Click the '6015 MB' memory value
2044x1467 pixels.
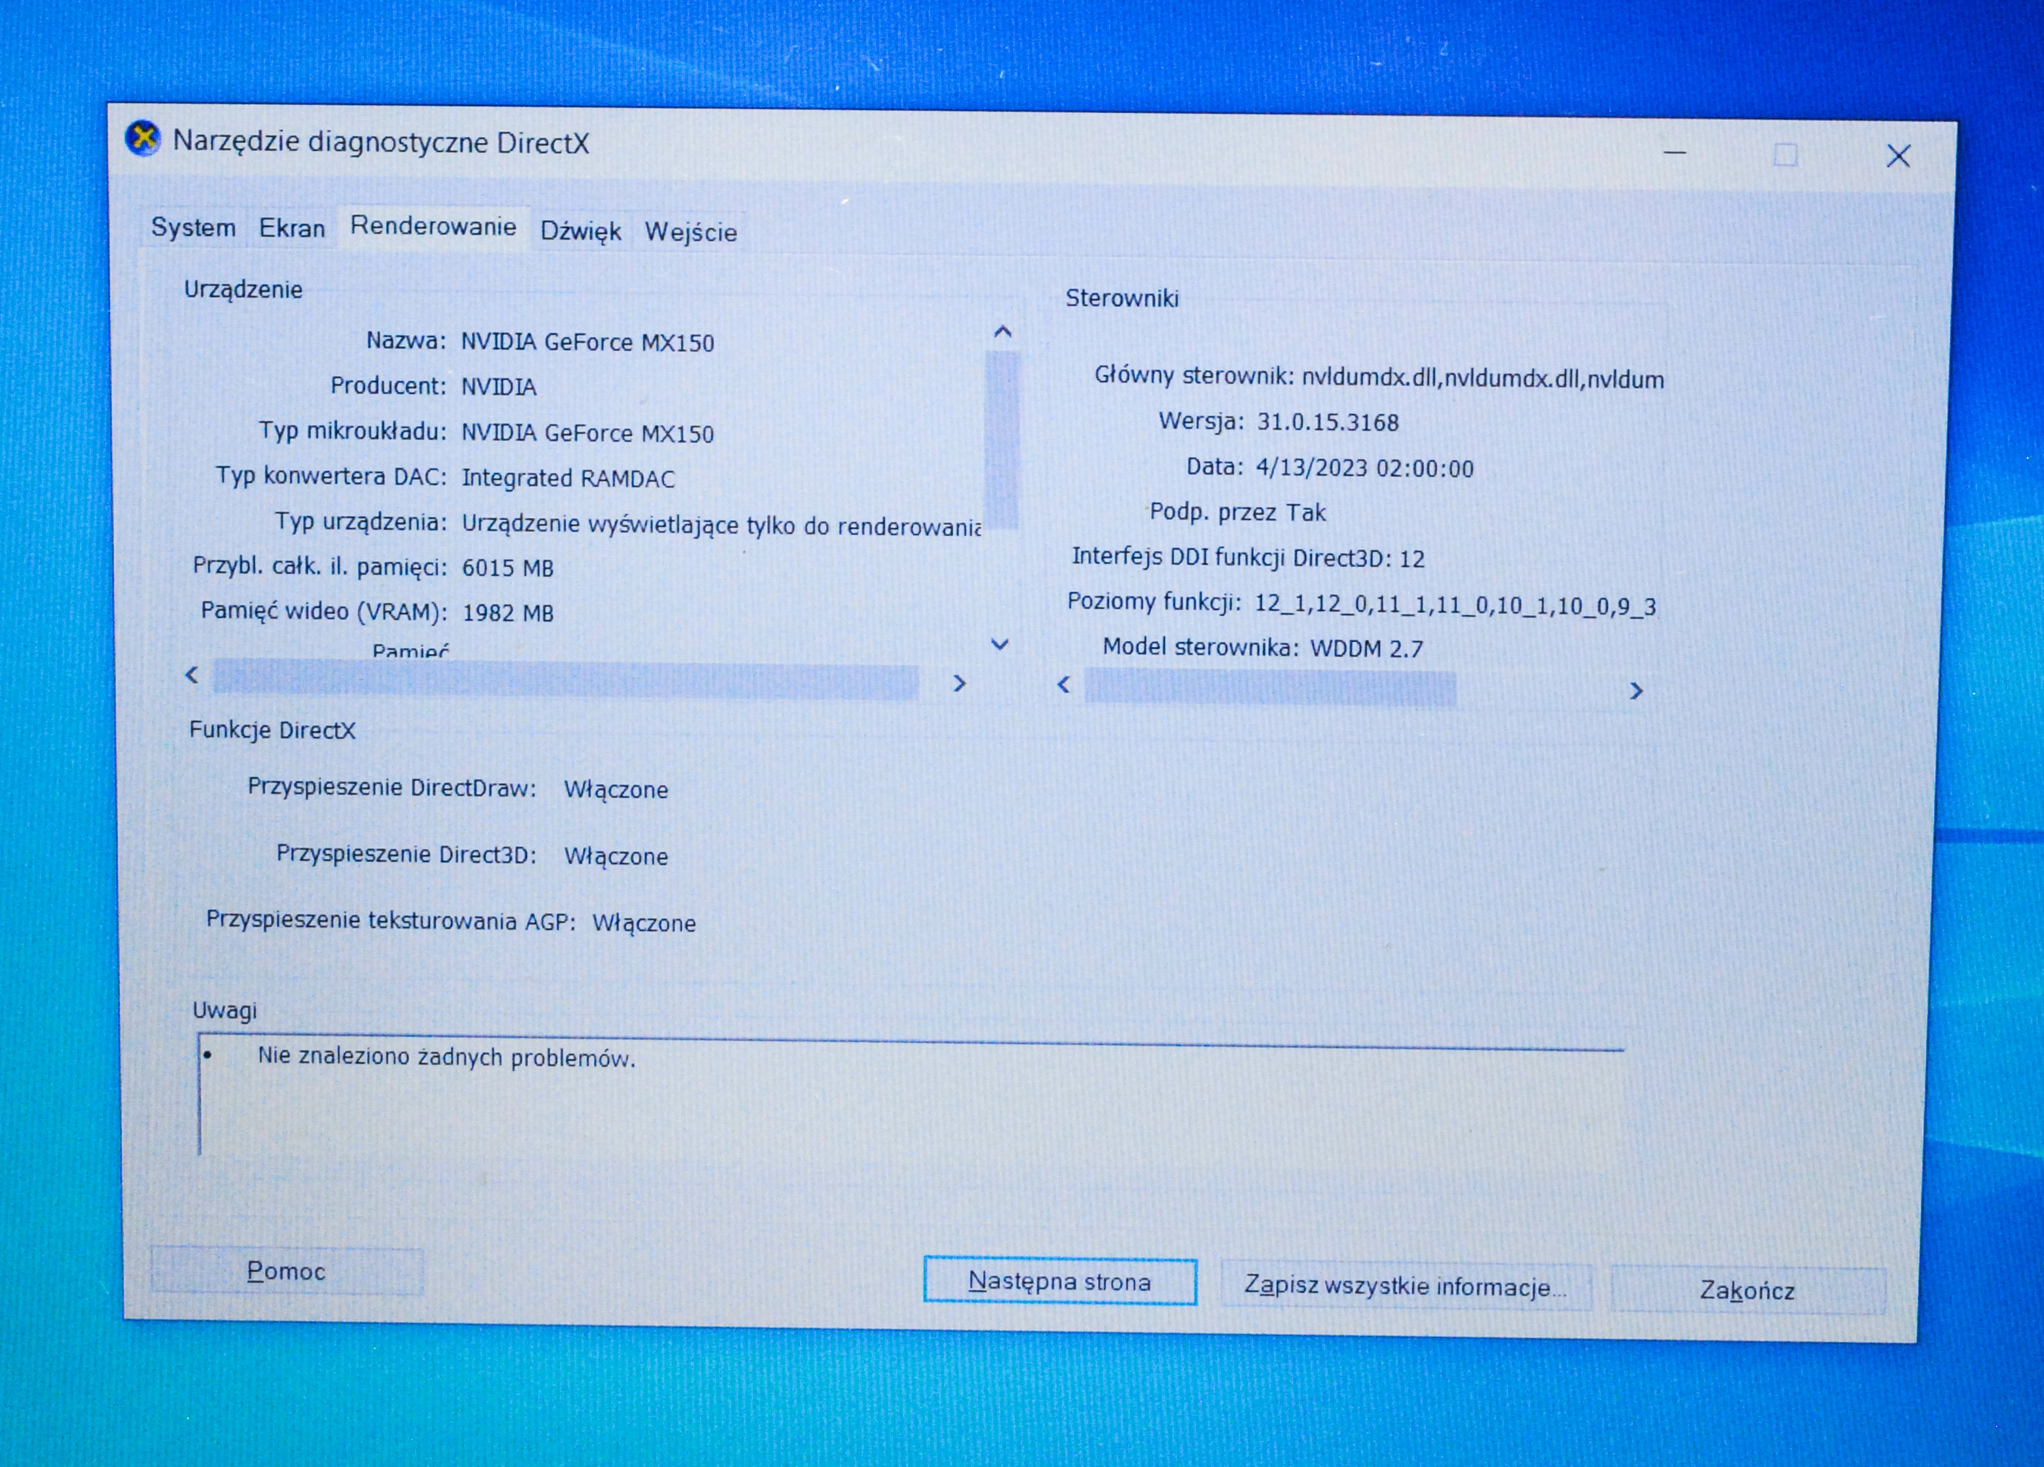pos(508,568)
